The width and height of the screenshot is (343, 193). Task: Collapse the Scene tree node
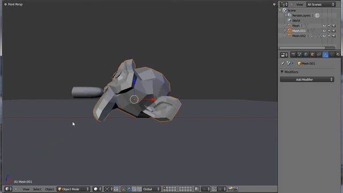(280, 10)
